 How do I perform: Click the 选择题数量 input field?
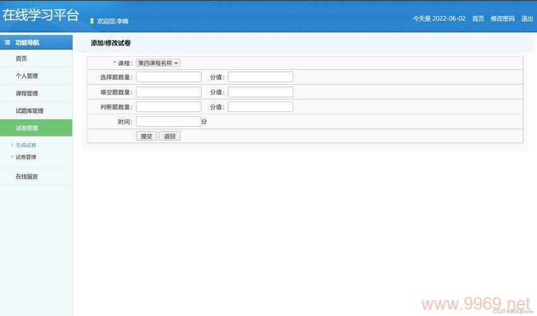tap(169, 76)
